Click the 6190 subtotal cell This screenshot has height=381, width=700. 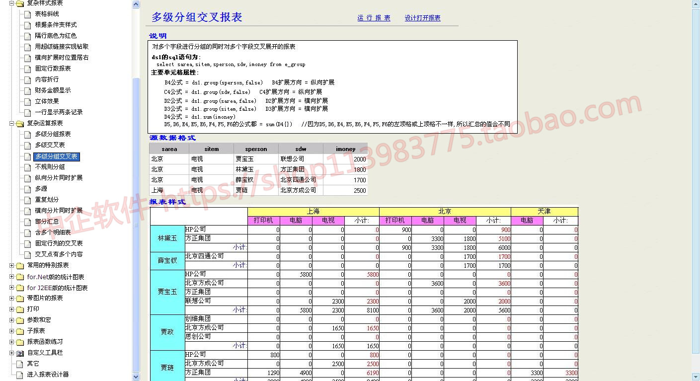tap(362, 373)
